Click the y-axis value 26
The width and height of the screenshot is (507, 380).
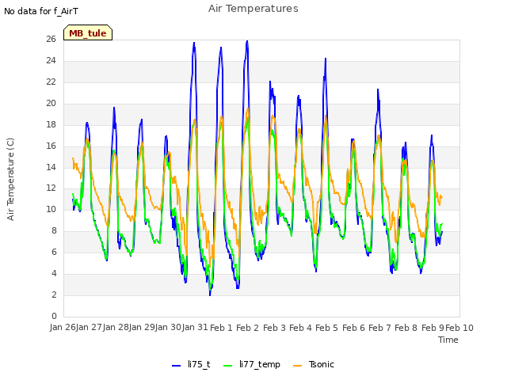pyautogui.click(x=51, y=40)
